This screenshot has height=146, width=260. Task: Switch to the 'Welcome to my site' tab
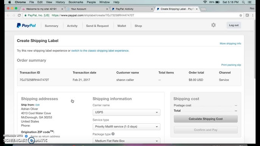tap(41, 9)
